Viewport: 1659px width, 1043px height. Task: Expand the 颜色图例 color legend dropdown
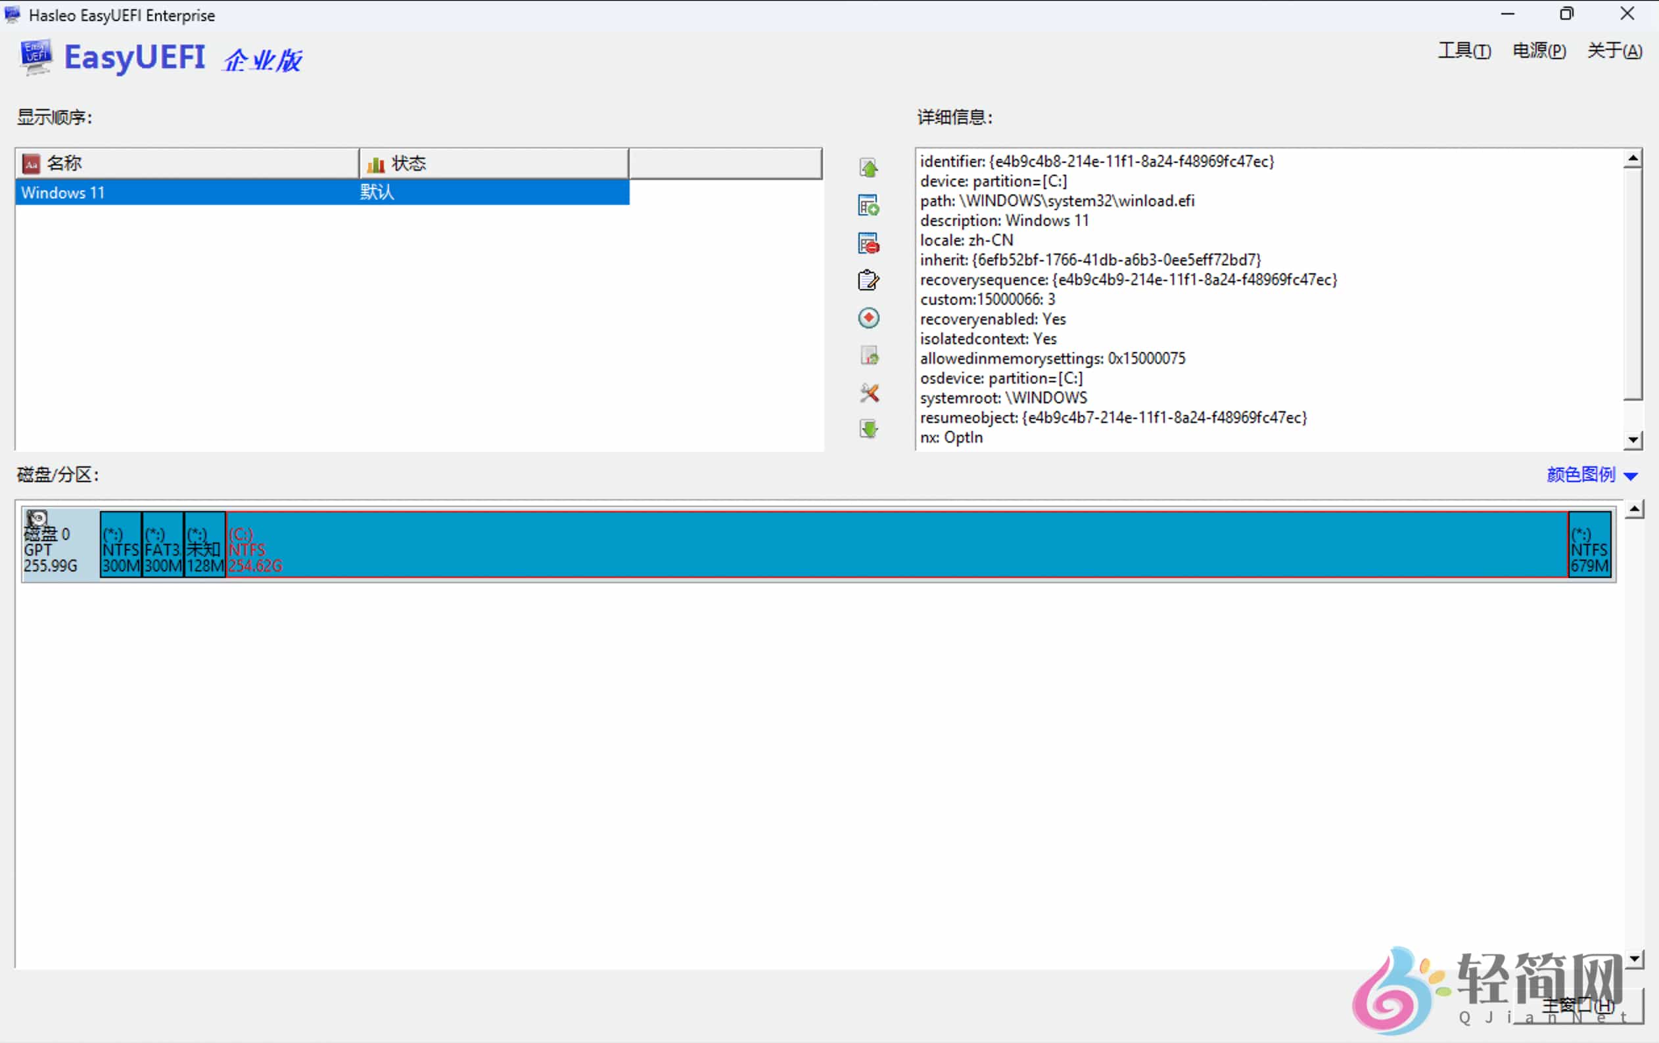1592,474
